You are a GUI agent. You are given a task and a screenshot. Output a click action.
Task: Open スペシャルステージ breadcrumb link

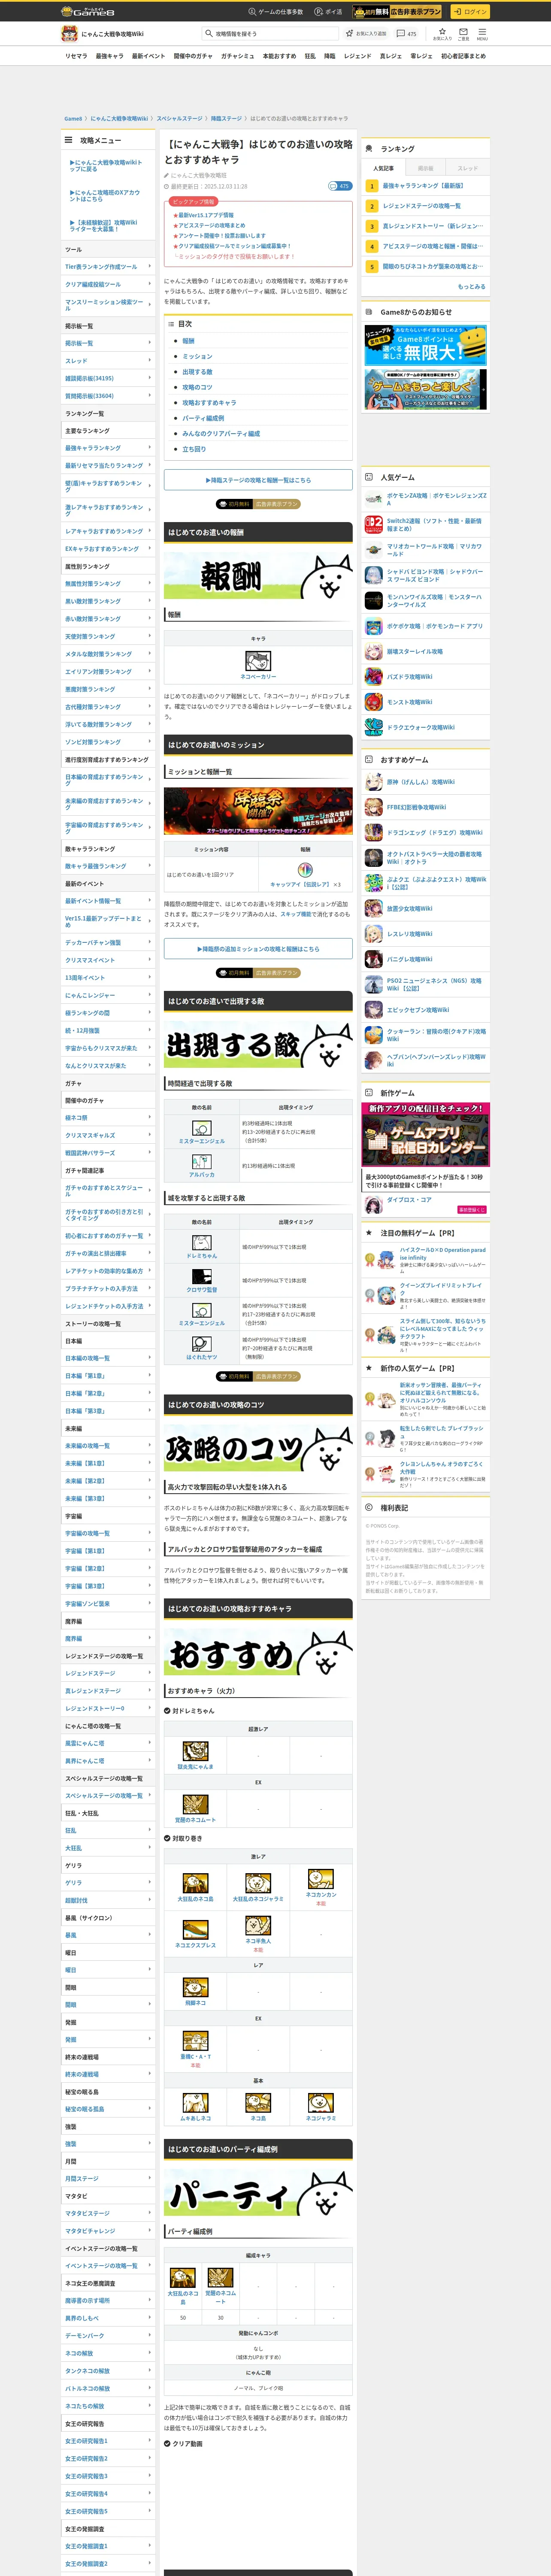179,118
